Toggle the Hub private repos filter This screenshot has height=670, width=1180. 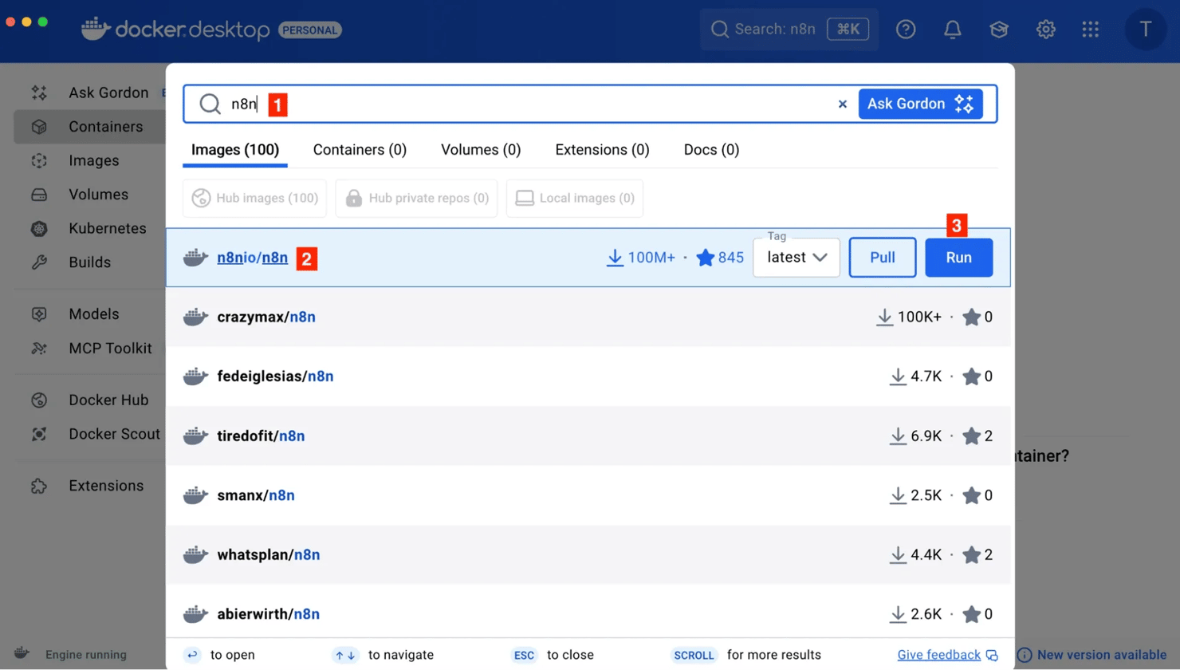(416, 198)
